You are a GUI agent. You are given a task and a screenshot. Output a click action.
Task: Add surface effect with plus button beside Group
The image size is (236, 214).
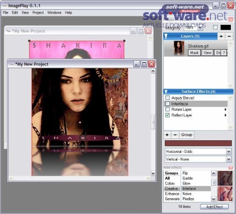tap(167, 135)
